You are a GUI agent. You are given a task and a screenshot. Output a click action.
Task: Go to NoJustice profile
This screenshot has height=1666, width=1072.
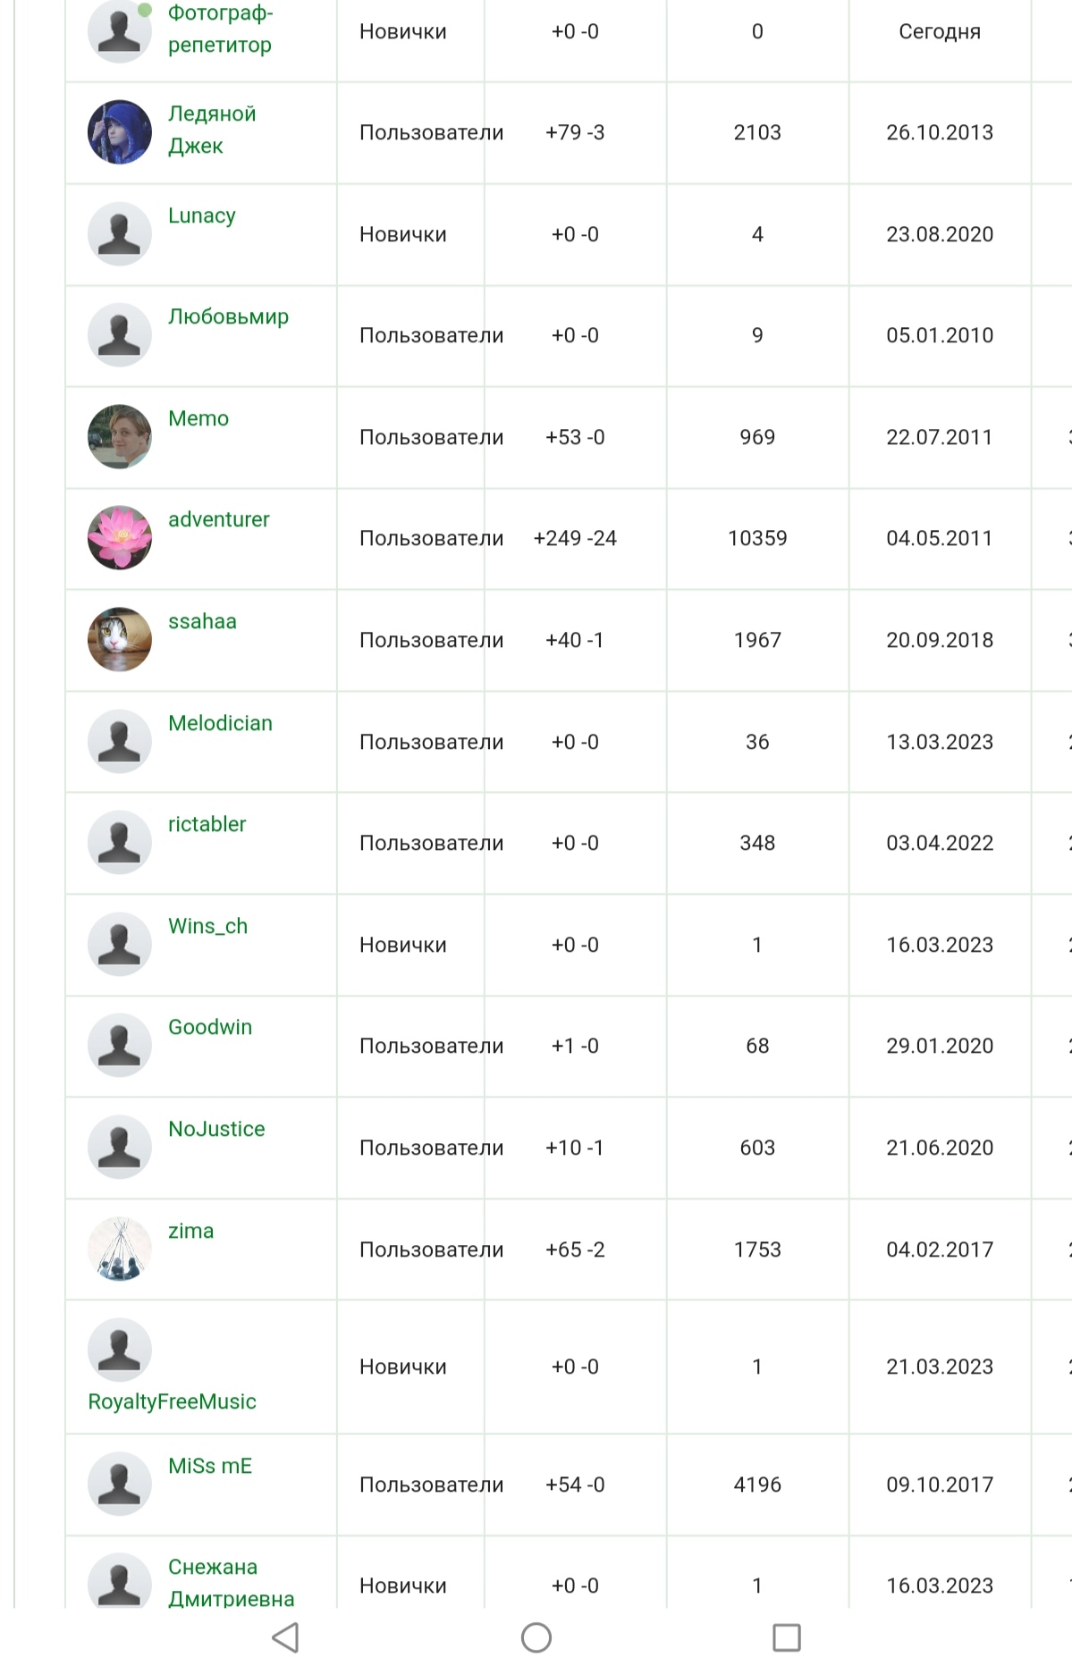click(216, 1129)
